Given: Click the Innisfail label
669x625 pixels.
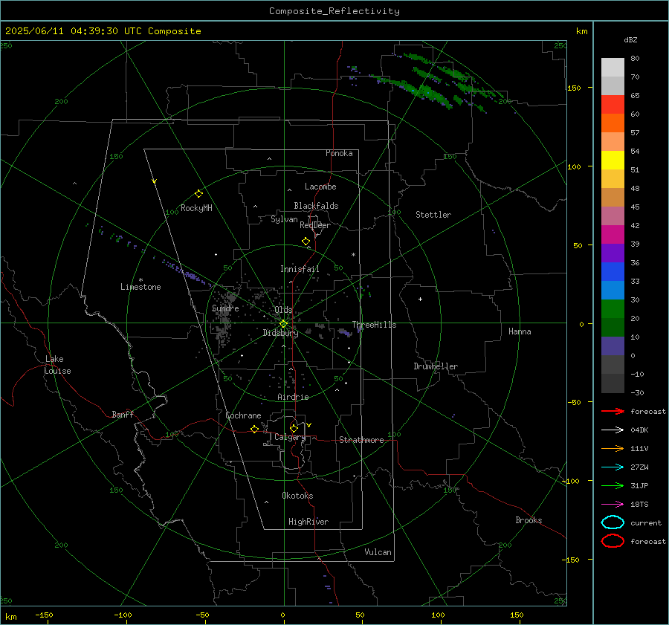Looking at the screenshot, I should (300, 269).
